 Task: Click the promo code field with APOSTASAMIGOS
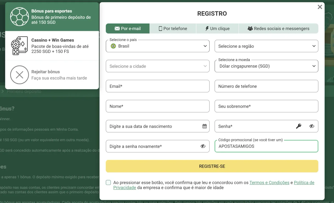(266, 146)
